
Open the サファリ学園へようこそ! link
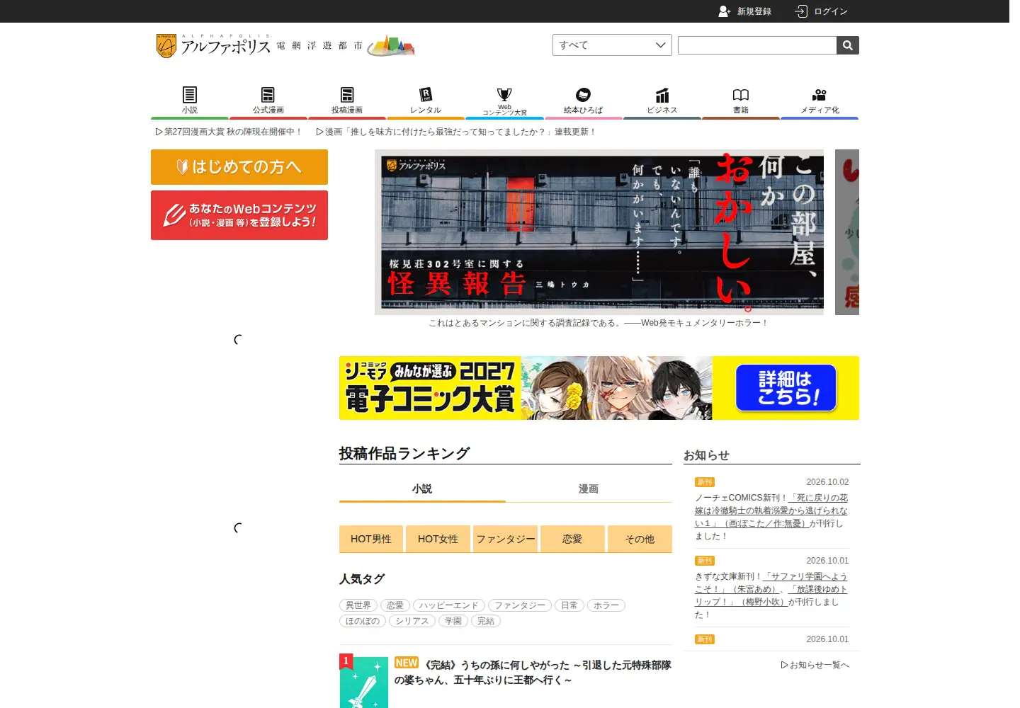771,583
